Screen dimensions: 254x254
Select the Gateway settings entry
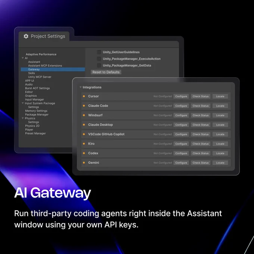(x=53, y=69)
